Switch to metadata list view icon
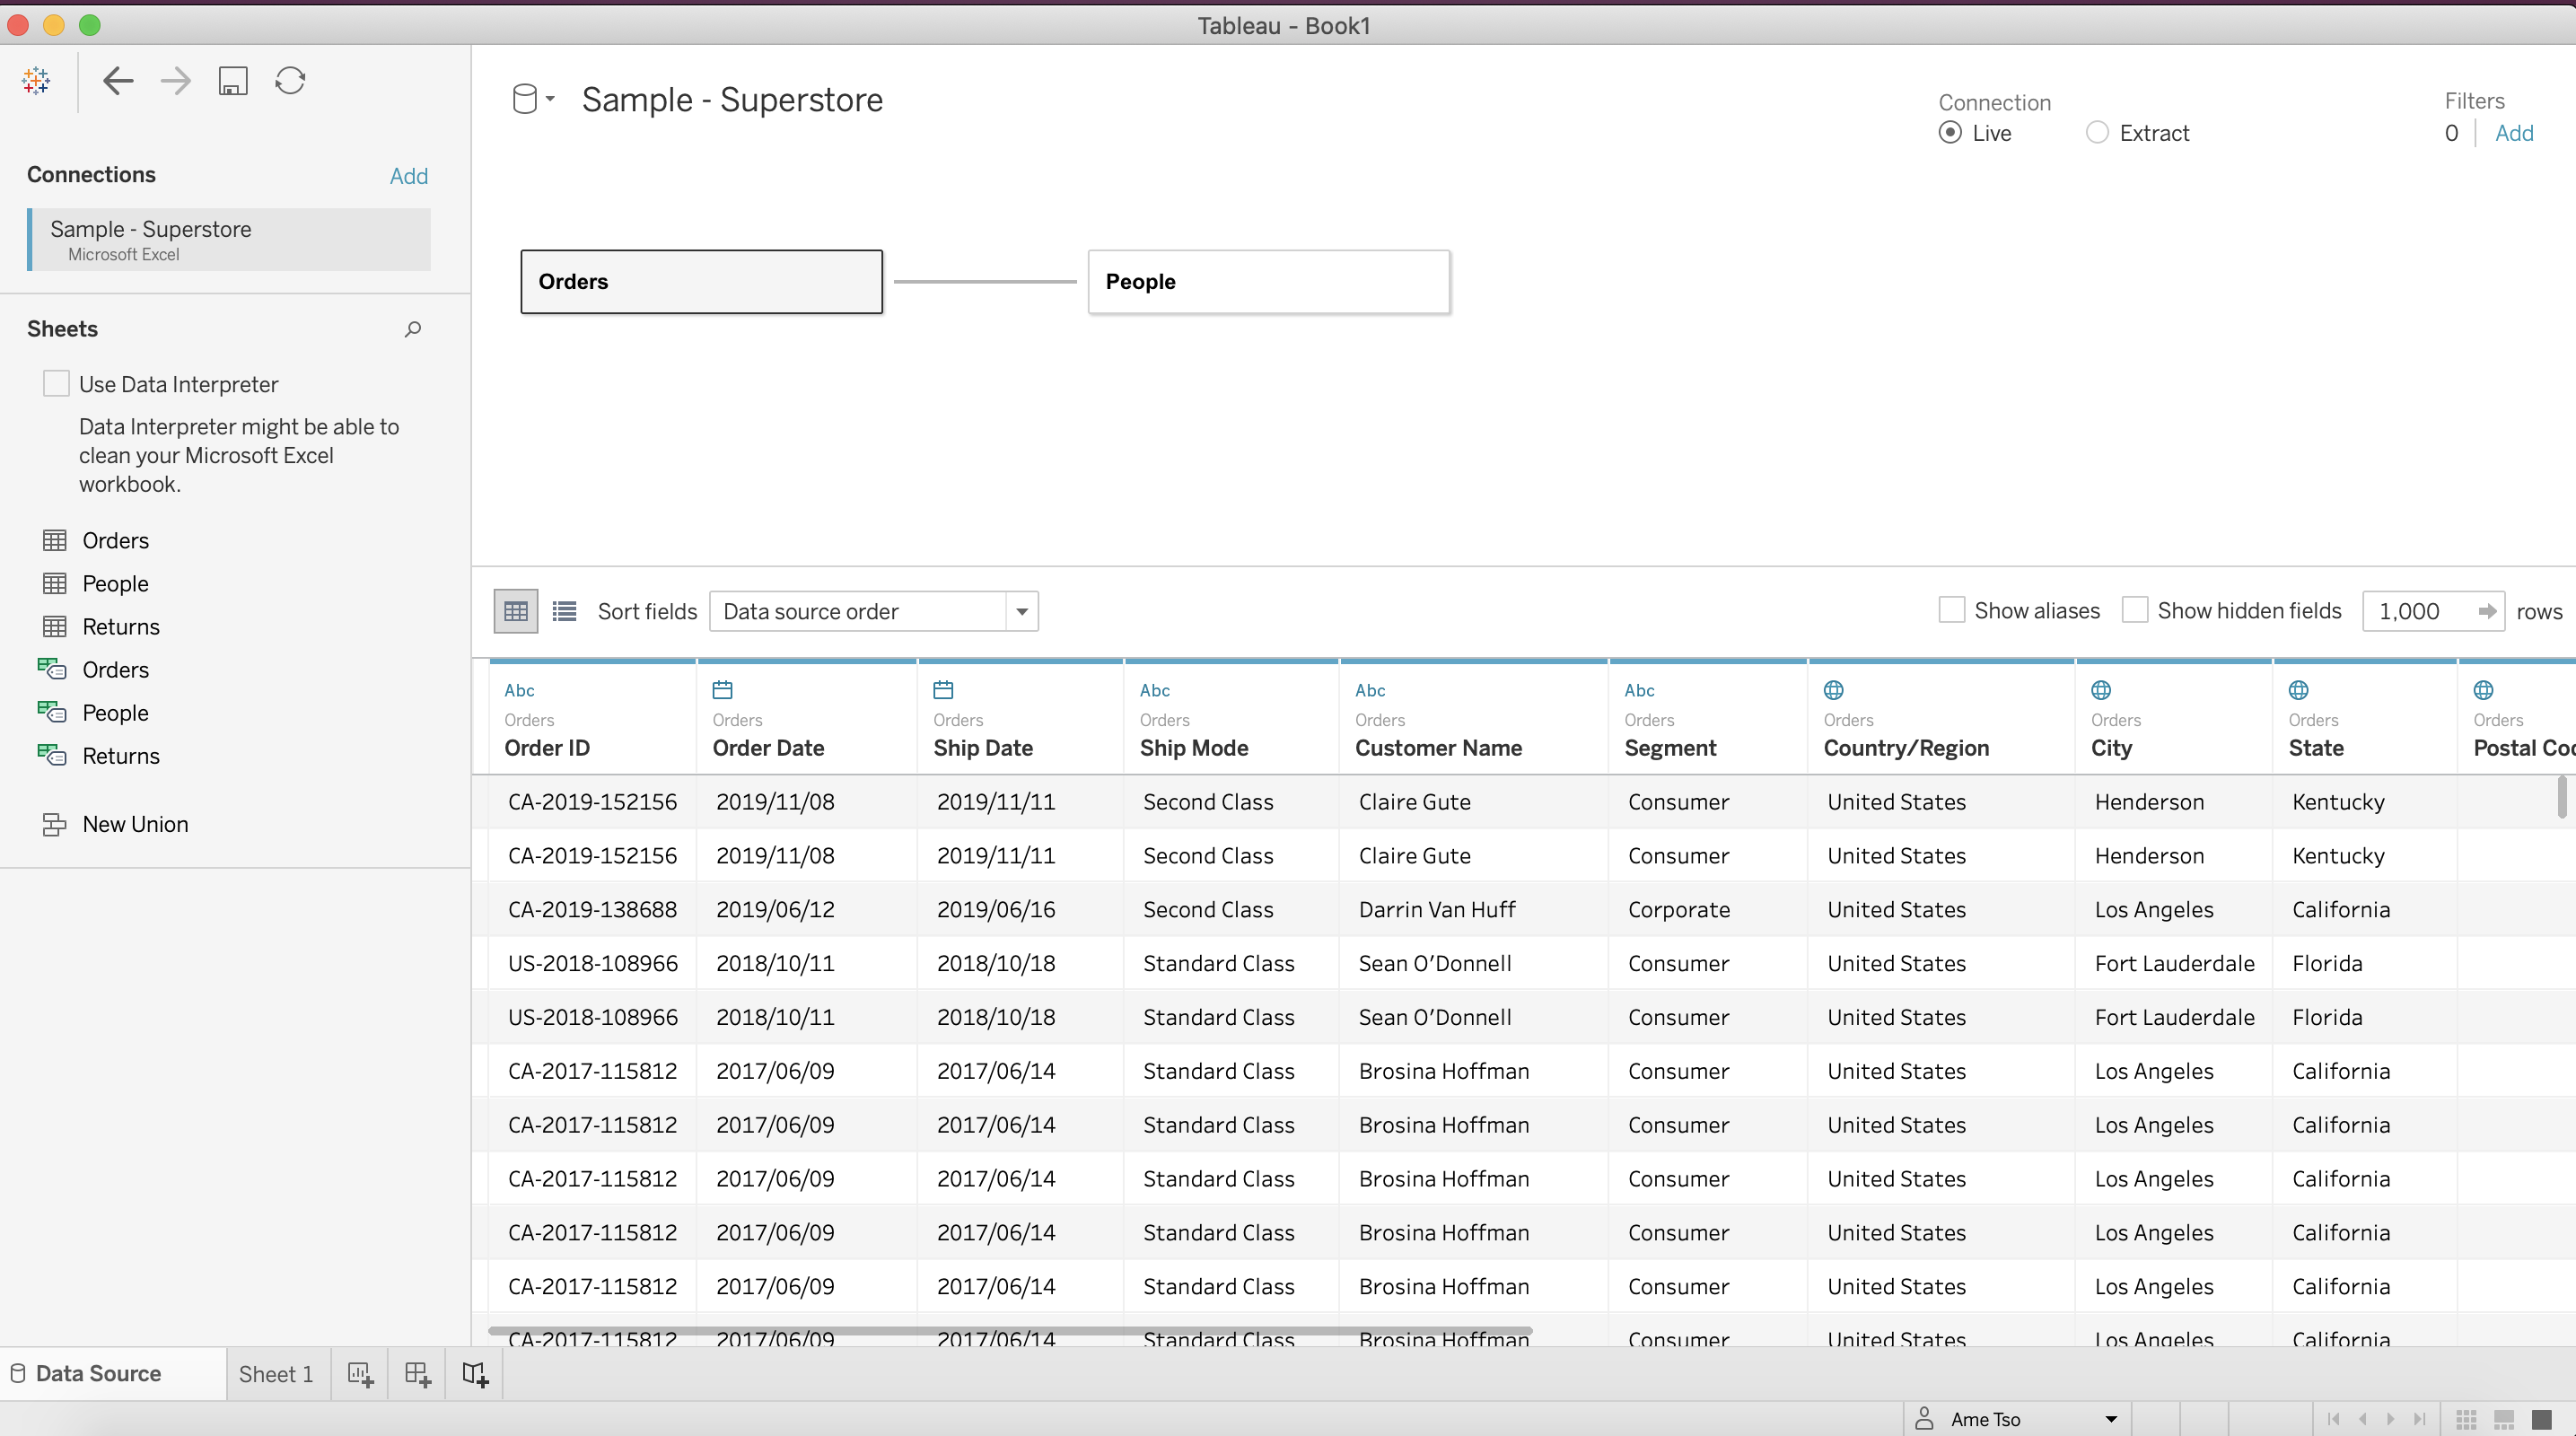Viewport: 2576px width, 1436px height. click(x=564, y=611)
